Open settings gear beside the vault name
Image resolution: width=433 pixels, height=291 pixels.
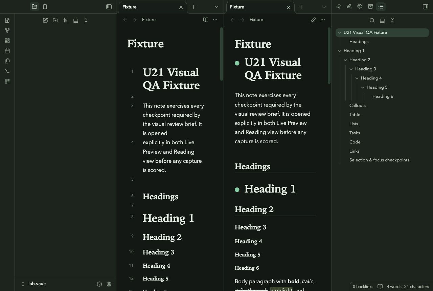tap(109, 284)
